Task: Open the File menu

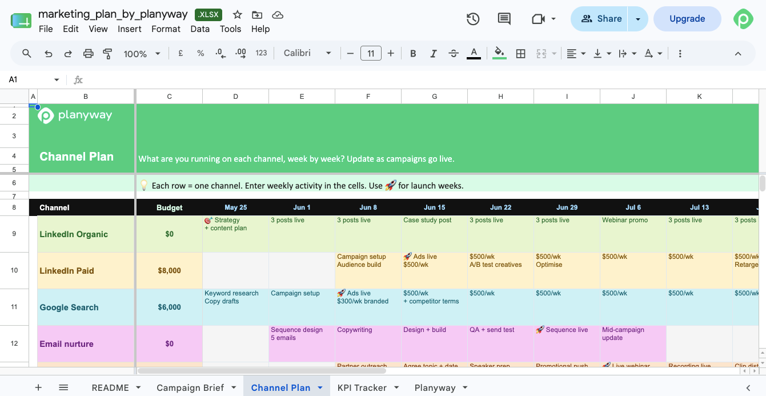Action: [x=46, y=29]
